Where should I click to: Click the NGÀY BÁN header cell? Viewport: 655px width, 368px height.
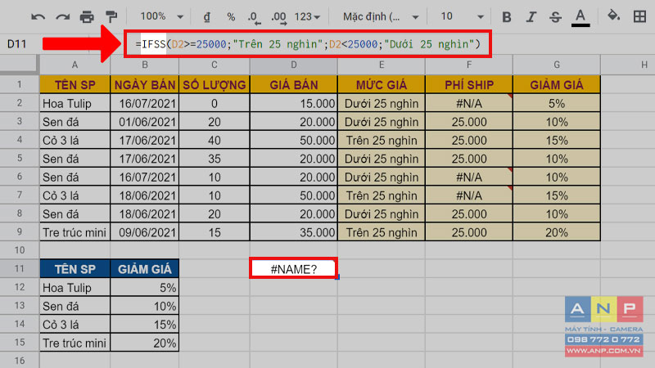point(145,85)
